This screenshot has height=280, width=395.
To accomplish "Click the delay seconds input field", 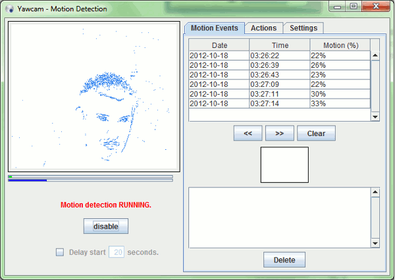I will pyautogui.click(x=117, y=252).
